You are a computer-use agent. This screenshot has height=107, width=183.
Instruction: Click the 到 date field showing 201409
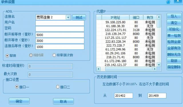coord(157,96)
